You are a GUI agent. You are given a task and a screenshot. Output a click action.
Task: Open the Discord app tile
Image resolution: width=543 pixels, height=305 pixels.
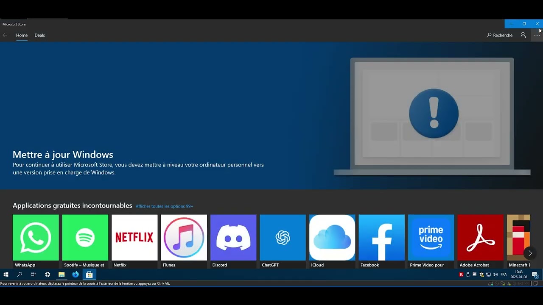tap(233, 241)
